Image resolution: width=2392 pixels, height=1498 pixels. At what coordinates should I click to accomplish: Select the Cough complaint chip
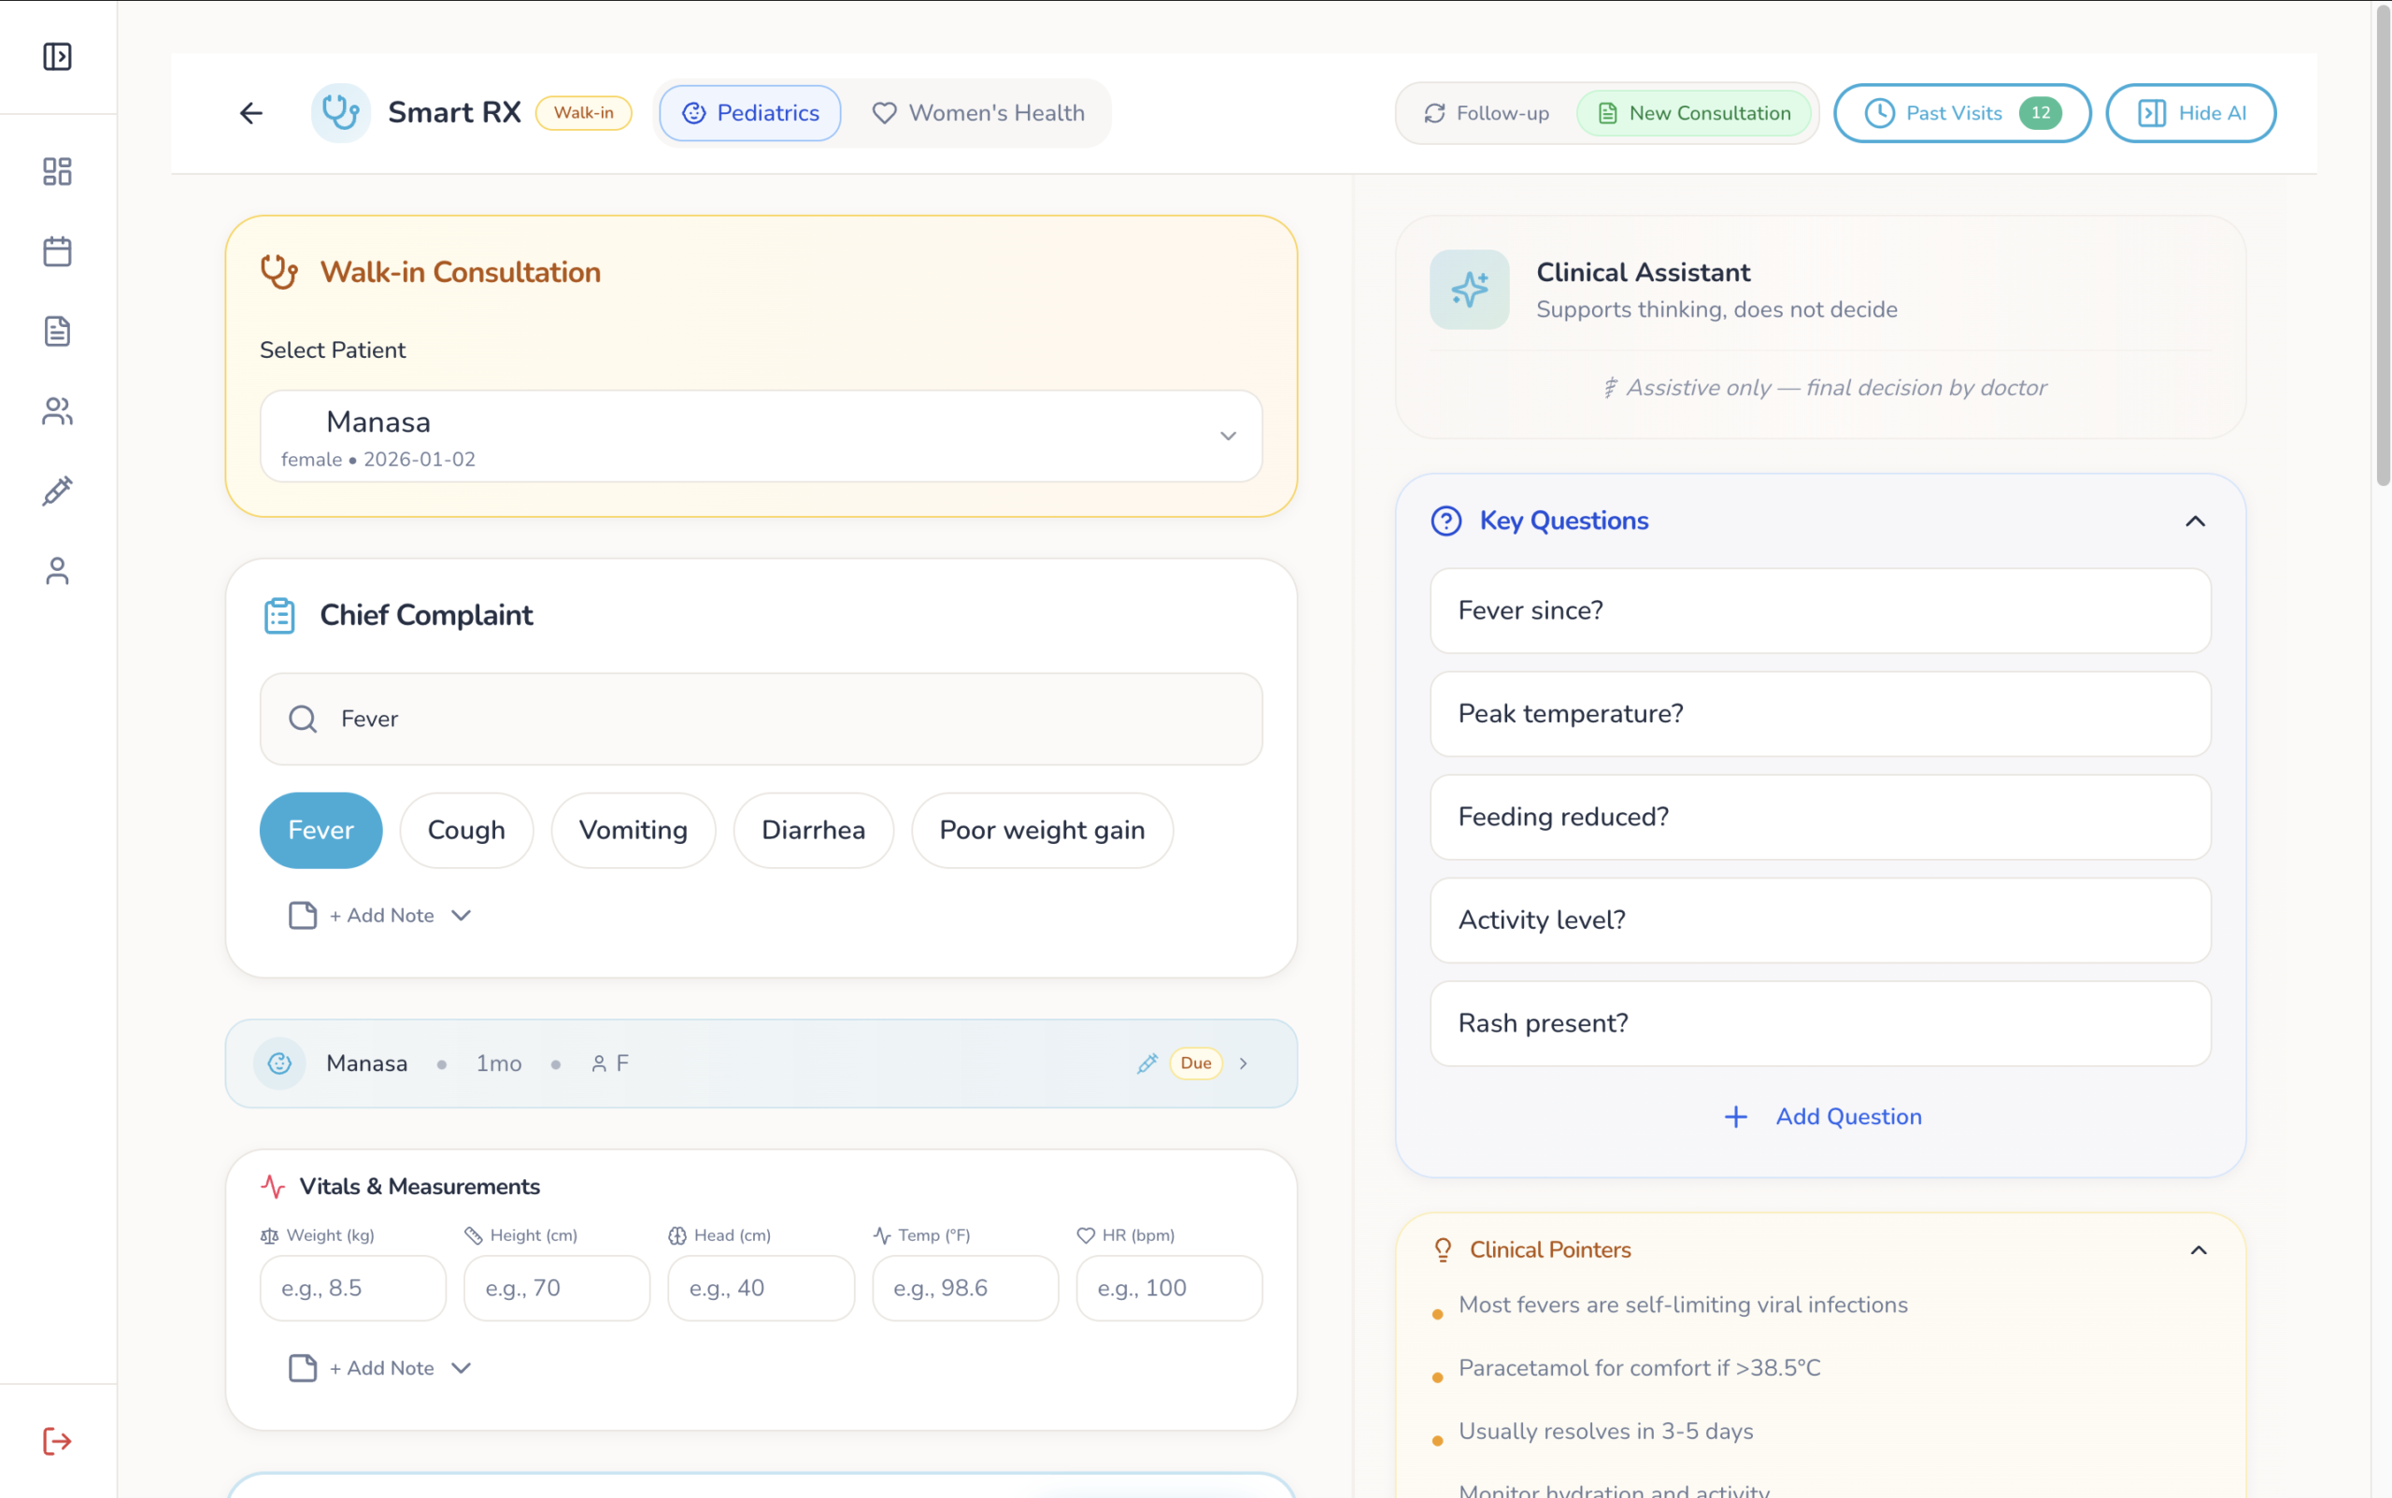(465, 830)
